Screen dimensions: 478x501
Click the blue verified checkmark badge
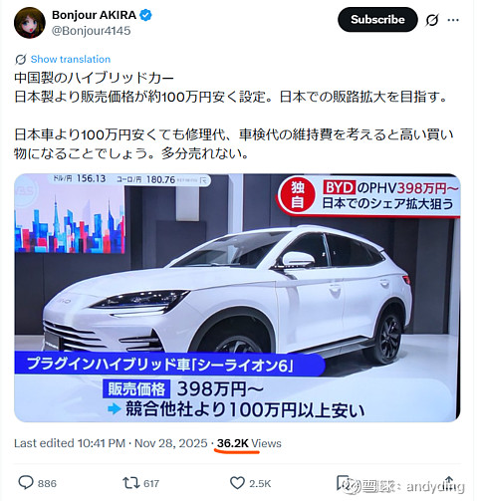point(145,15)
